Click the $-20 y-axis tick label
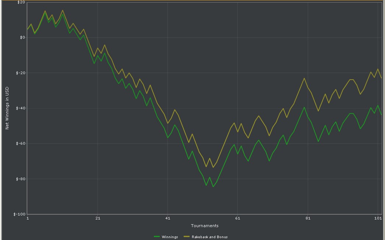385x240 pixels. click(x=20, y=73)
